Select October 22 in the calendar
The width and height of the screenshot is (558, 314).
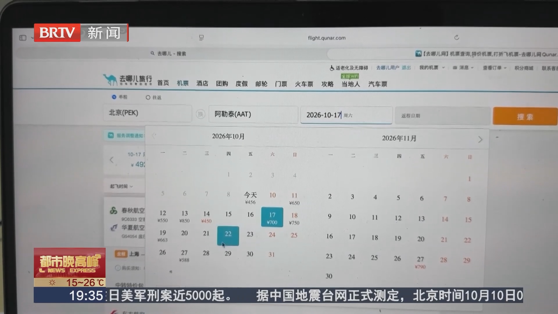(x=228, y=236)
